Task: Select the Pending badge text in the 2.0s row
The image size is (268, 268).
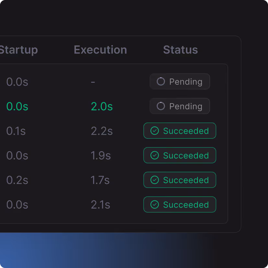Action: (186, 106)
